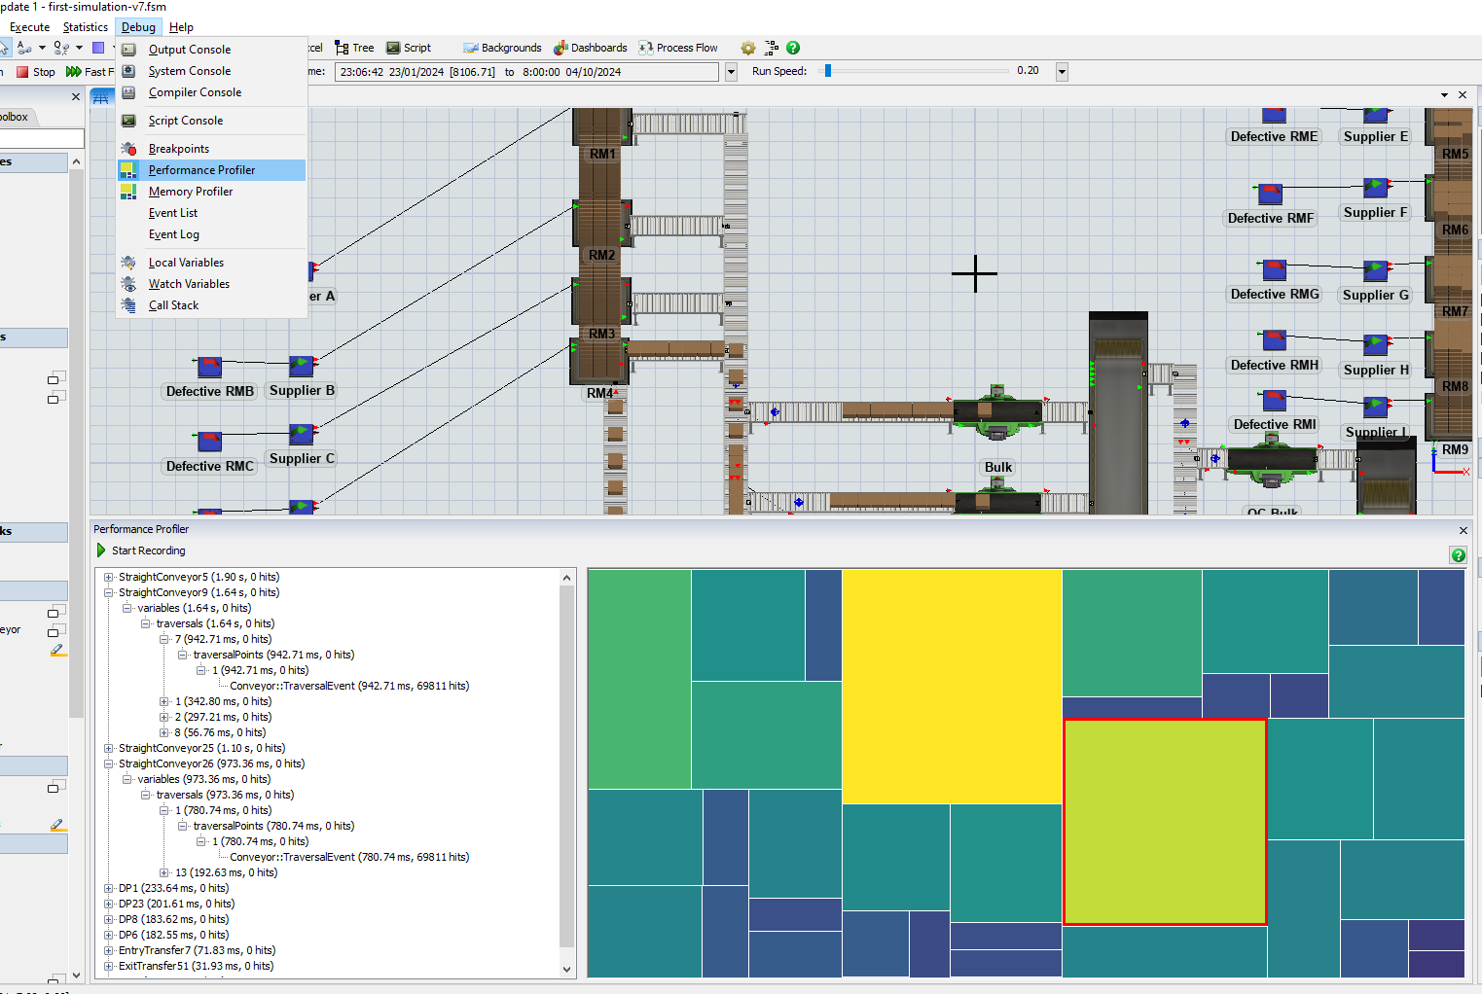
Task: Close the Performance Profiler panel
Action: [x=1463, y=530]
